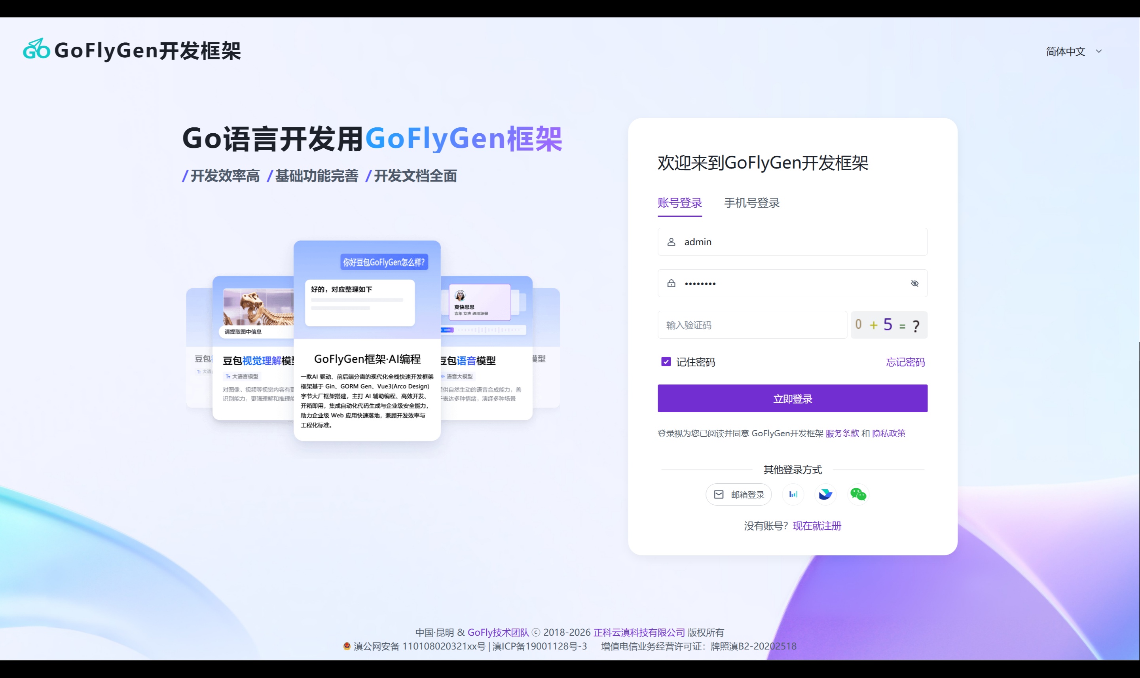
Task: Open the 忘记密码 link
Action: click(x=906, y=362)
